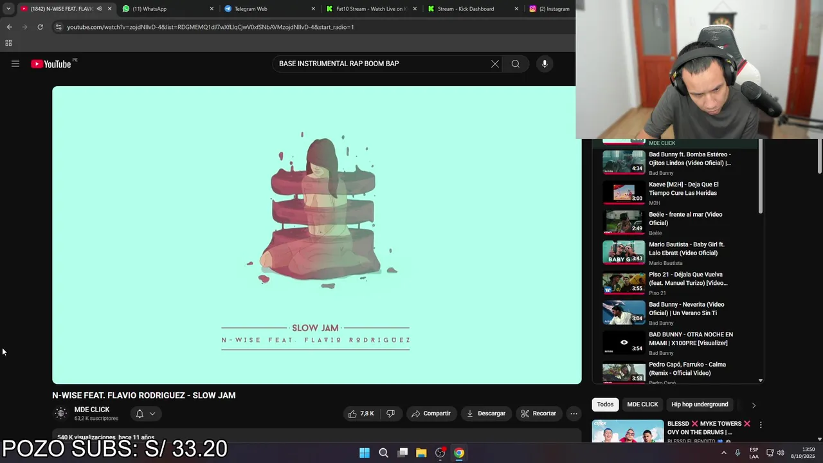Open the MDE CLICK channel name link
Viewport: 823px width, 463px height.
pyautogui.click(x=92, y=410)
